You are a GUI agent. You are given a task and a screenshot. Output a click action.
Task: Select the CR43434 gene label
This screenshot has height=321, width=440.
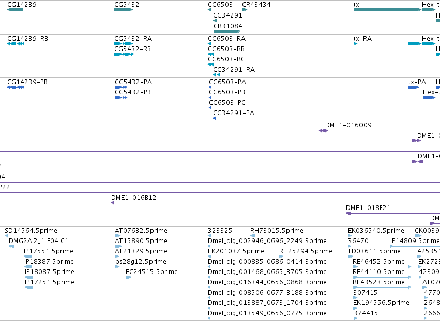click(x=256, y=5)
